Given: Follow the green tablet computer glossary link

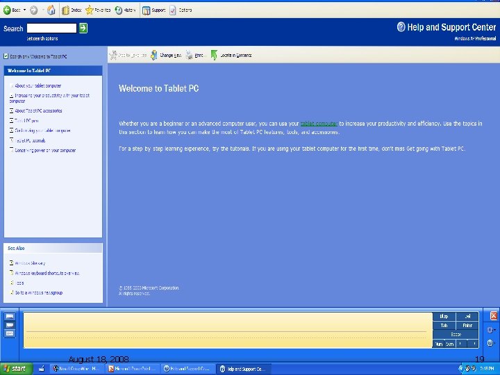Looking at the screenshot, I should pos(319,124).
